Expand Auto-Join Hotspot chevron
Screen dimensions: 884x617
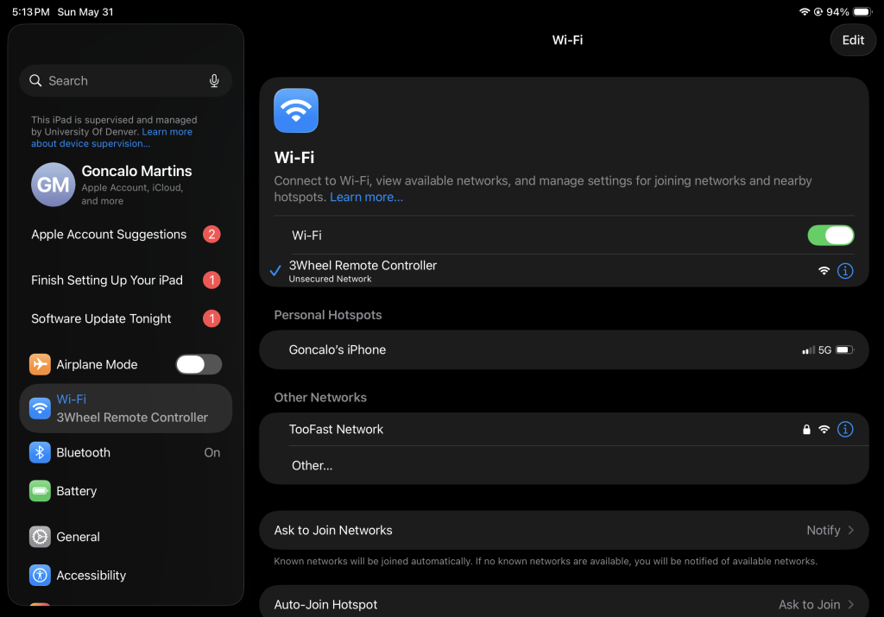850,605
